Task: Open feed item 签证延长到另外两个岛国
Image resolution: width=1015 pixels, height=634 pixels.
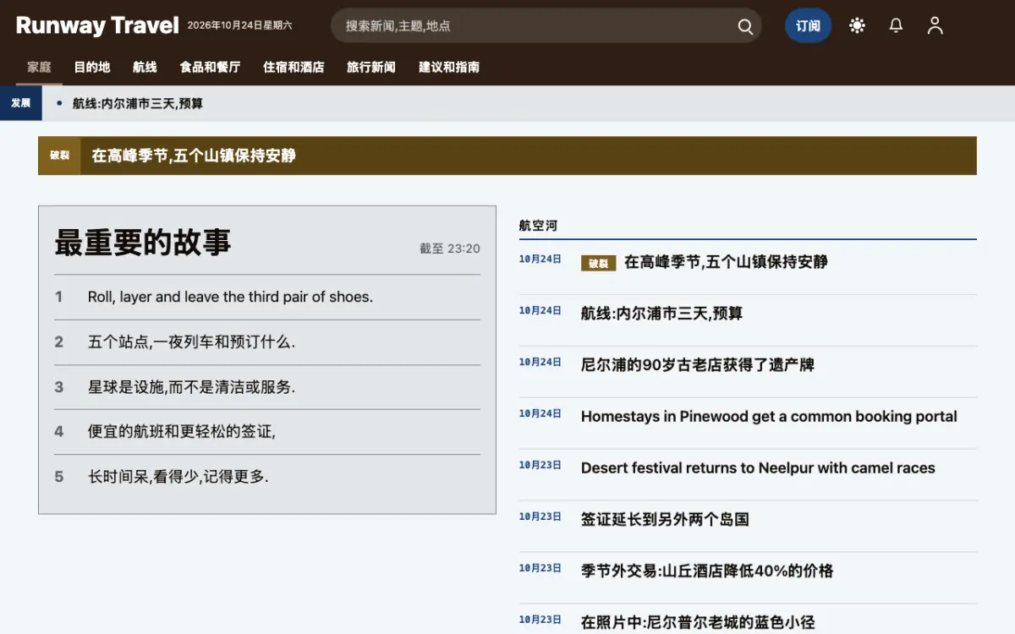Action: pyautogui.click(x=666, y=519)
